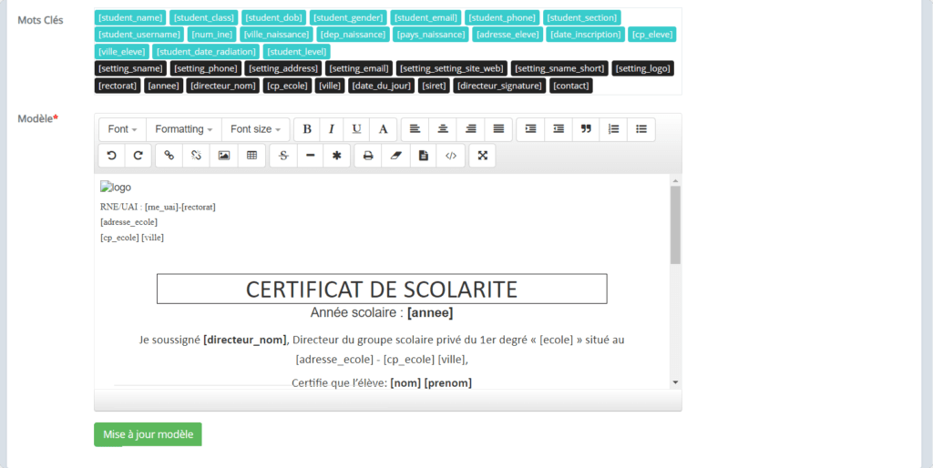Increase indent of paragraph
Image resolution: width=933 pixels, height=468 pixels.
(531, 129)
